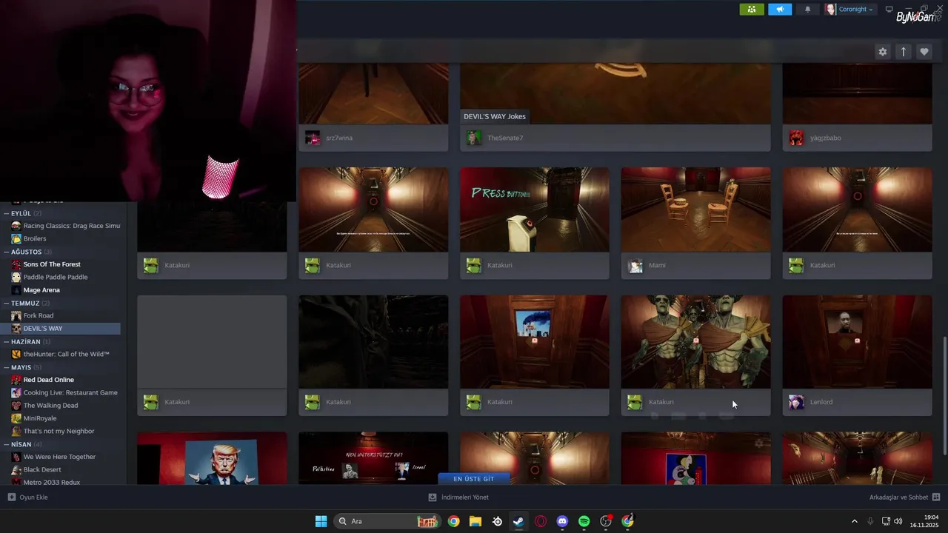
Task: Click the heart favorites icon above gallery
Action: tap(924, 52)
